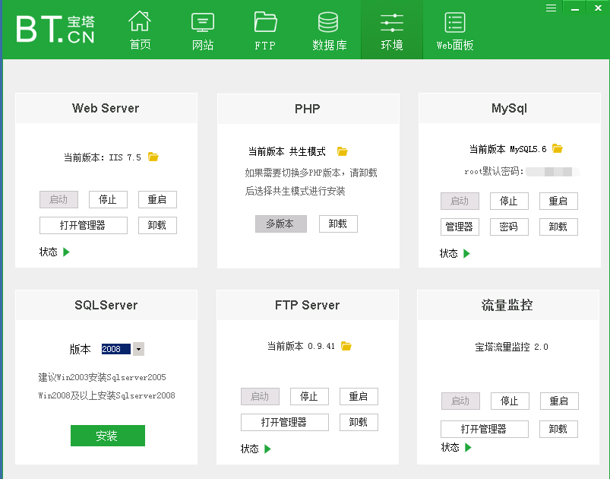
Task: Click the BT.CN 宝塔 logo
Action: [55, 29]
